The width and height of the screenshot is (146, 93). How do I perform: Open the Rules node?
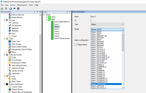(x=14, y=57)
